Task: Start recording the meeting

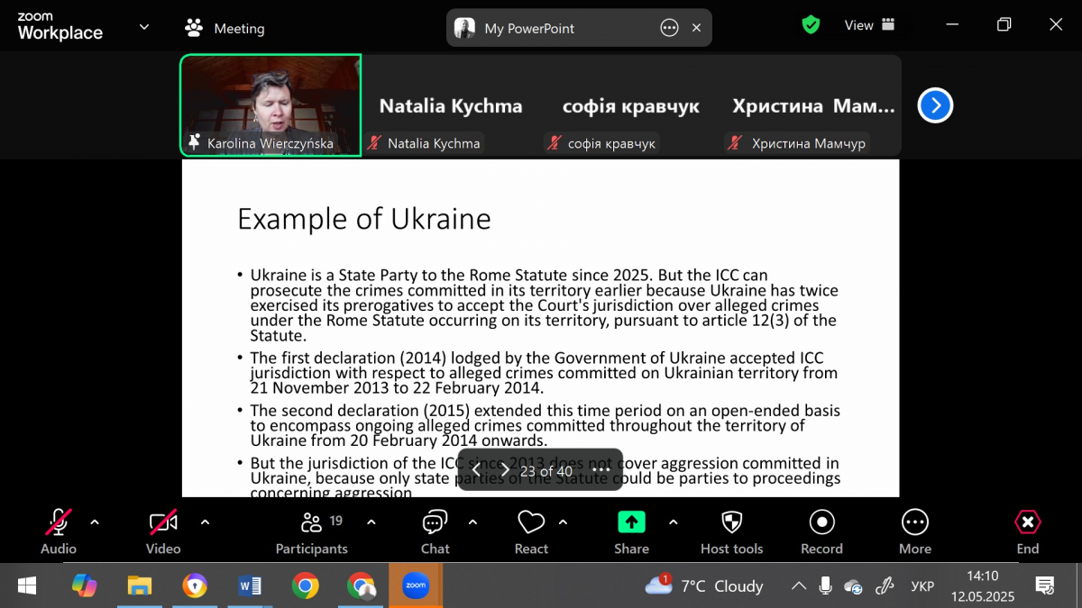Action: point(821,532)
